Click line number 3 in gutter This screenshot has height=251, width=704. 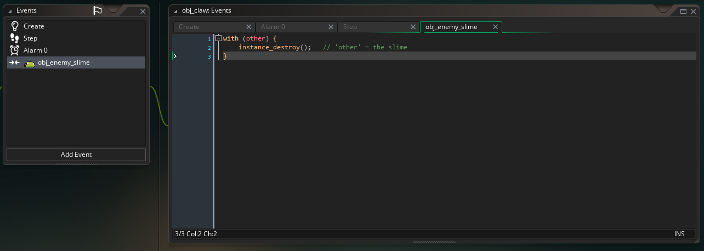click(x=209, y=56)
